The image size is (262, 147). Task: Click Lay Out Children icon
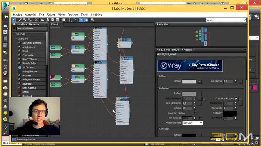pos(75,20)
